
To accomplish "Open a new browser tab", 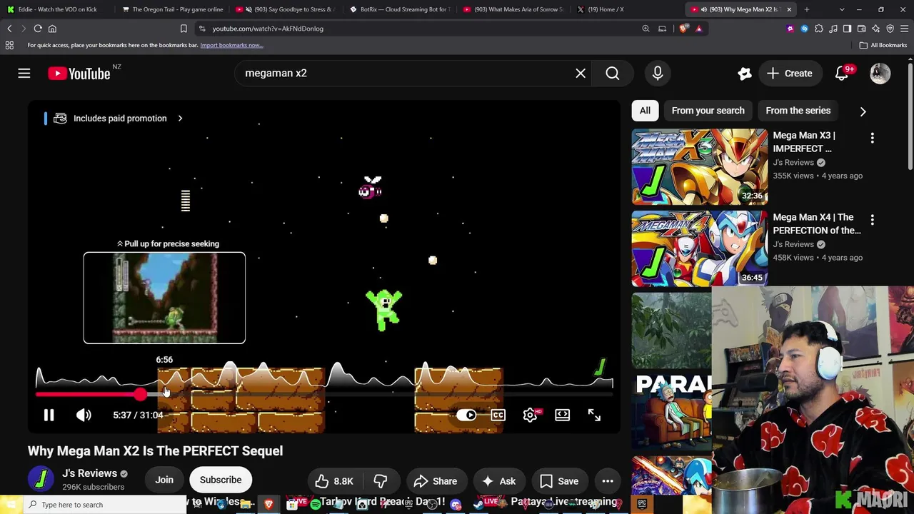I will pyautogui.click(x=806, y=9).
